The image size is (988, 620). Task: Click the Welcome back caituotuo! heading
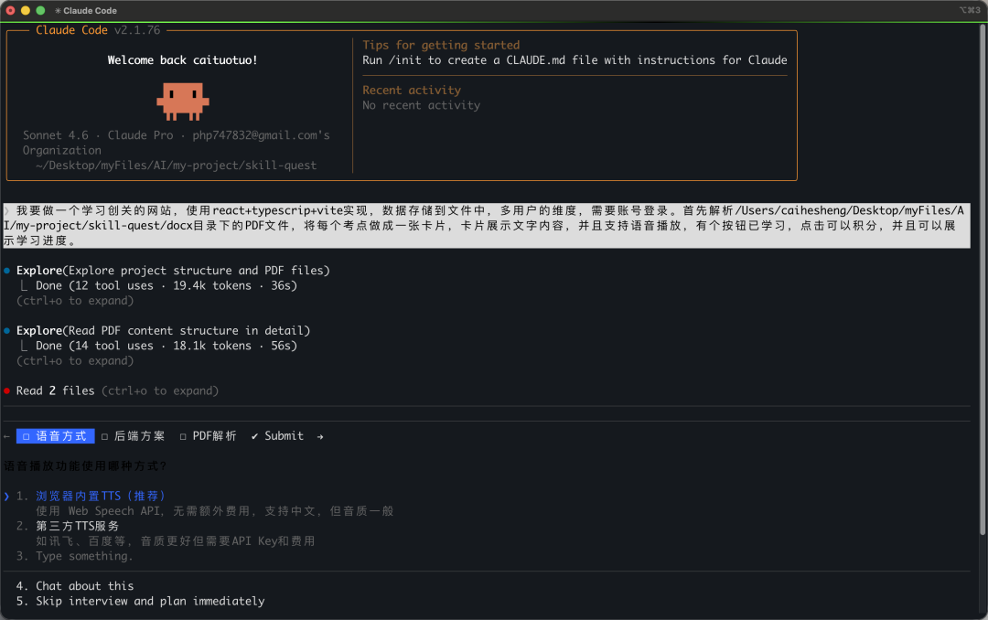pyautogui.click(x=182, y=60)
